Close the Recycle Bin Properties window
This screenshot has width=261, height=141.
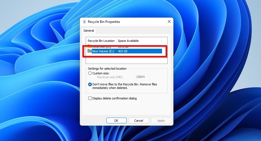point(169,21)
